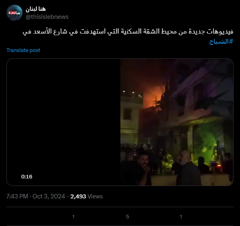Click the bald man in video foreground
240x226 pixels.
tap(188, 168)
